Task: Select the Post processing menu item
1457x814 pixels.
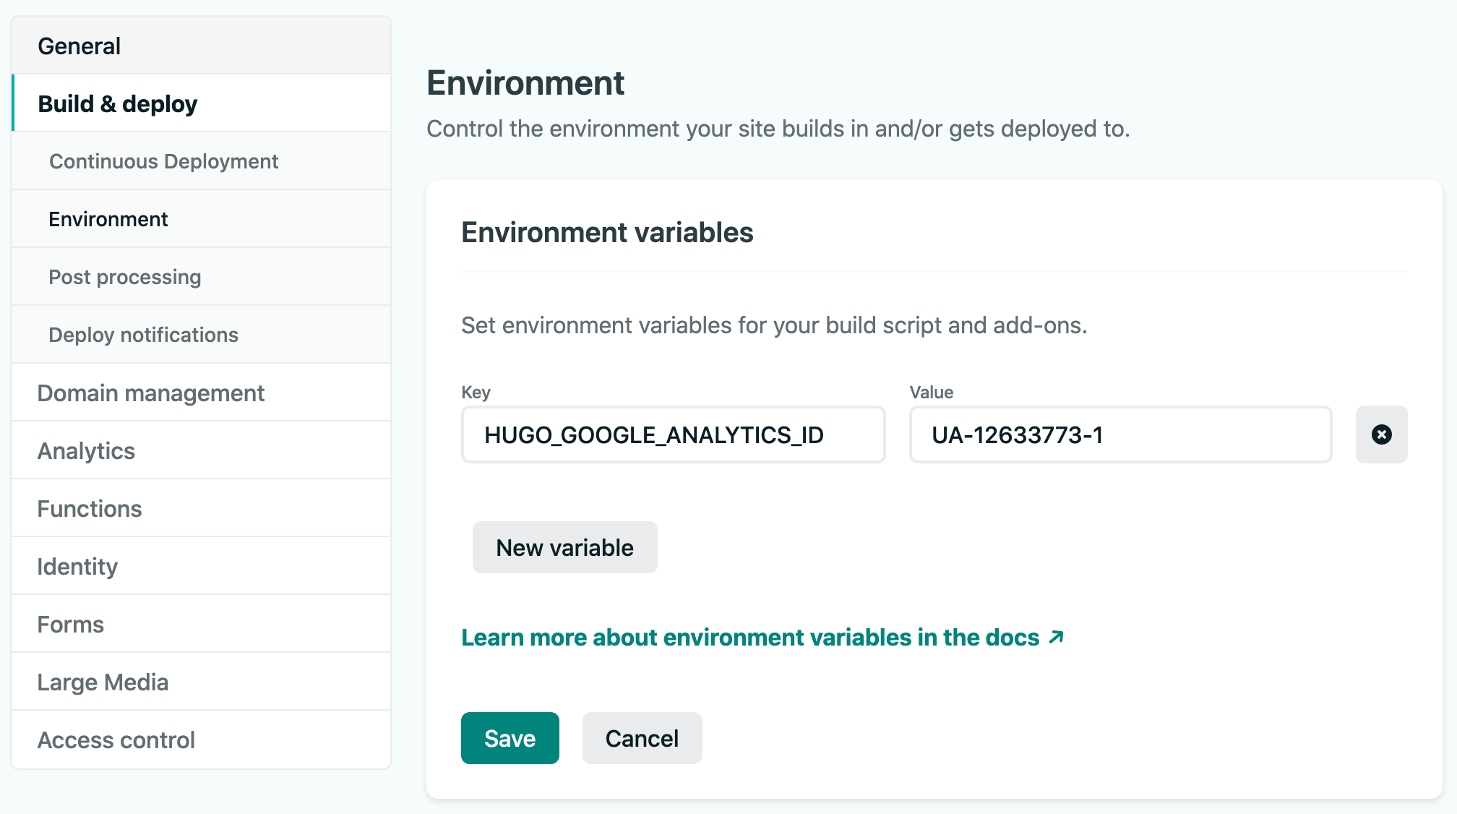Action: (x=124, y=276)
